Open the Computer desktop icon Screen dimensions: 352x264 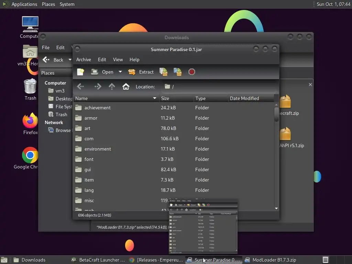30,27
